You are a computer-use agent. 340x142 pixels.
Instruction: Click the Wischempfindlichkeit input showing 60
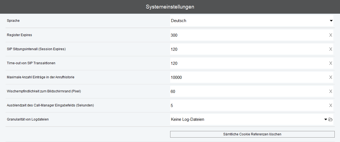tap(246, 92)
